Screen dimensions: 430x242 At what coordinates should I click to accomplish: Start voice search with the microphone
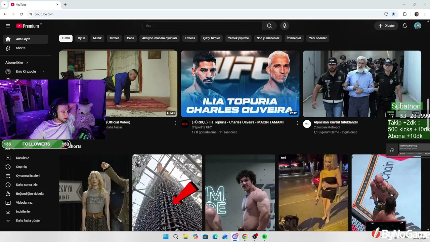click(x=285, y=26)
